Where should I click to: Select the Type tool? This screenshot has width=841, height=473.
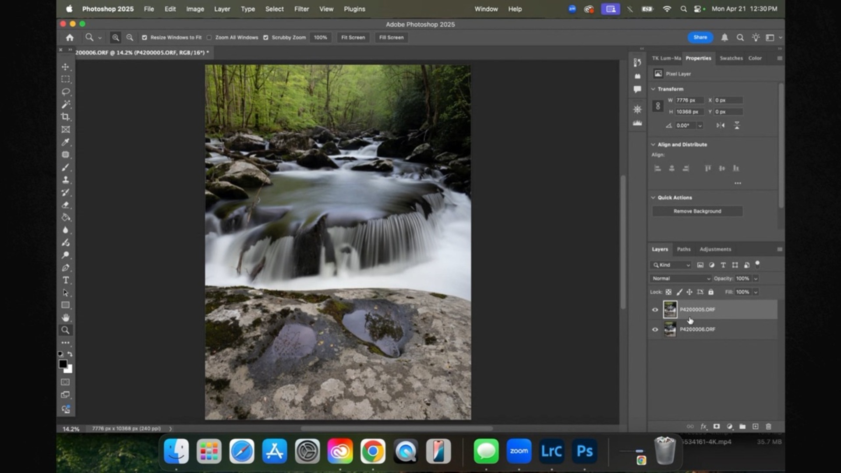click(66, 280)
